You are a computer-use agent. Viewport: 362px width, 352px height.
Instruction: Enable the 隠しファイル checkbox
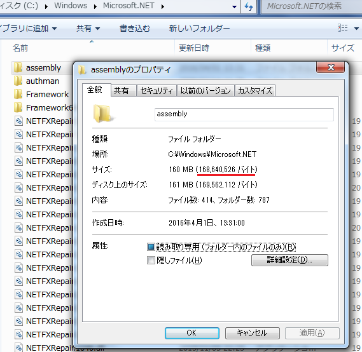151,261
